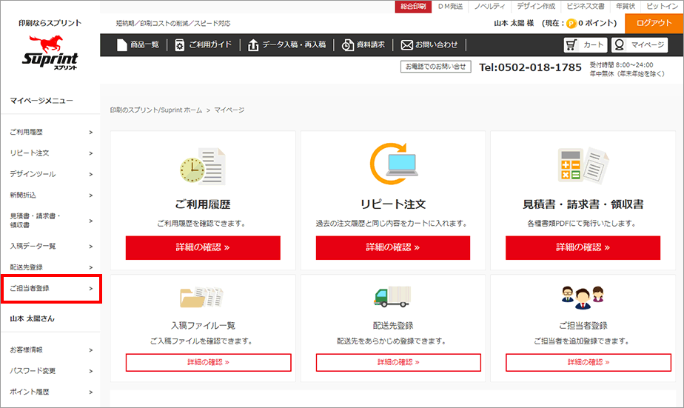Click the orange P point coin icon
Viewport: 684px width, 408px height.
tap(571, 24)
